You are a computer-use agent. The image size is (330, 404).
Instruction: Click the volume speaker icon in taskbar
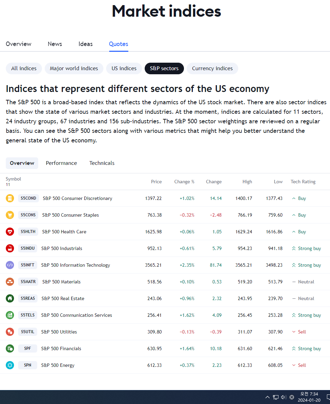[x=284, y=397]
